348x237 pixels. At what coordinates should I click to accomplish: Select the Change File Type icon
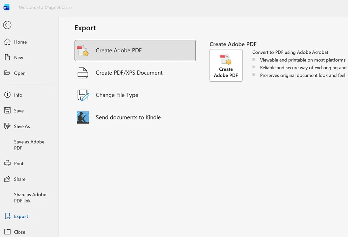pyautogui.click(x=83, y=95)
